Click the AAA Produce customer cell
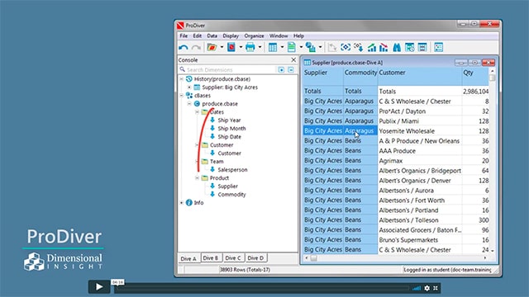The height and width of the screenshot is (297, 529). [420, 151]
